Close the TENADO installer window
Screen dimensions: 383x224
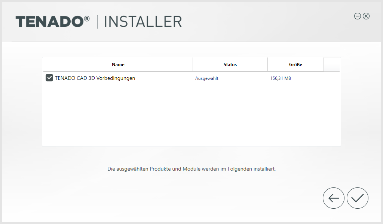(366, 16)
